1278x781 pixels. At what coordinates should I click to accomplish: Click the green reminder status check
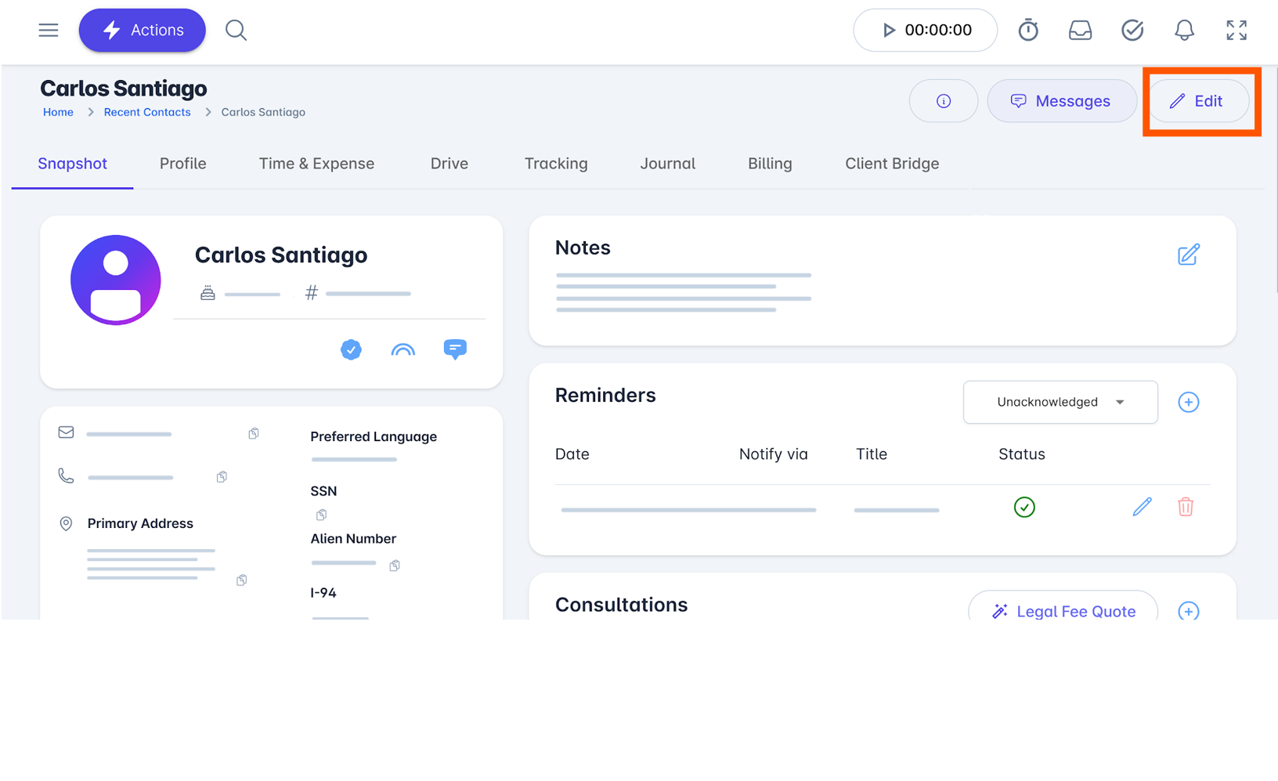(1024, 508)
